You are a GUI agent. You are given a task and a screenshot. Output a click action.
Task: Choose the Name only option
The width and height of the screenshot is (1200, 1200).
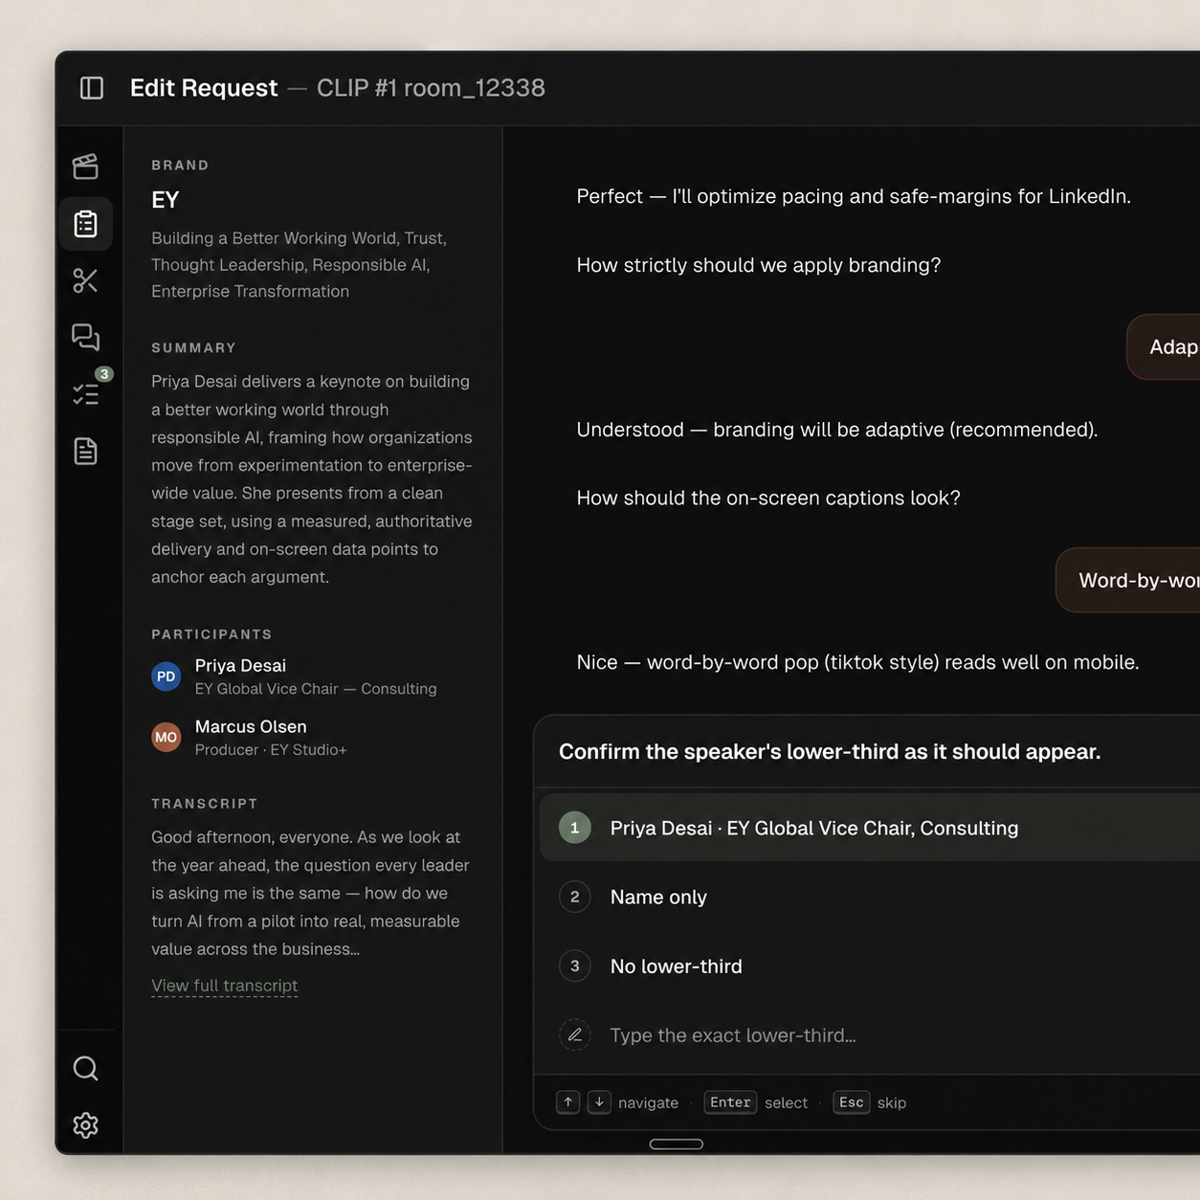(x=869, y=897)
